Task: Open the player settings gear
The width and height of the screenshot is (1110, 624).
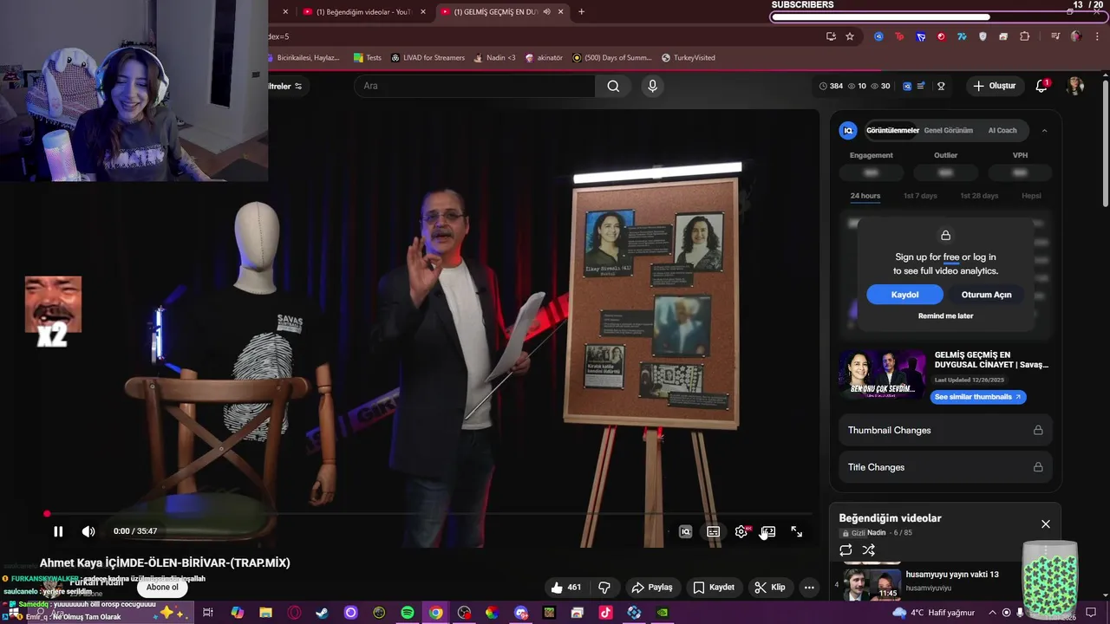Action: click(741, 531)
